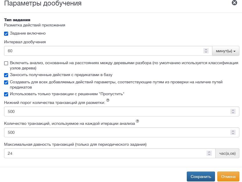Open help icon for Количество транзакций на итерации
This screenshot has height=182, width=242.
137,121
